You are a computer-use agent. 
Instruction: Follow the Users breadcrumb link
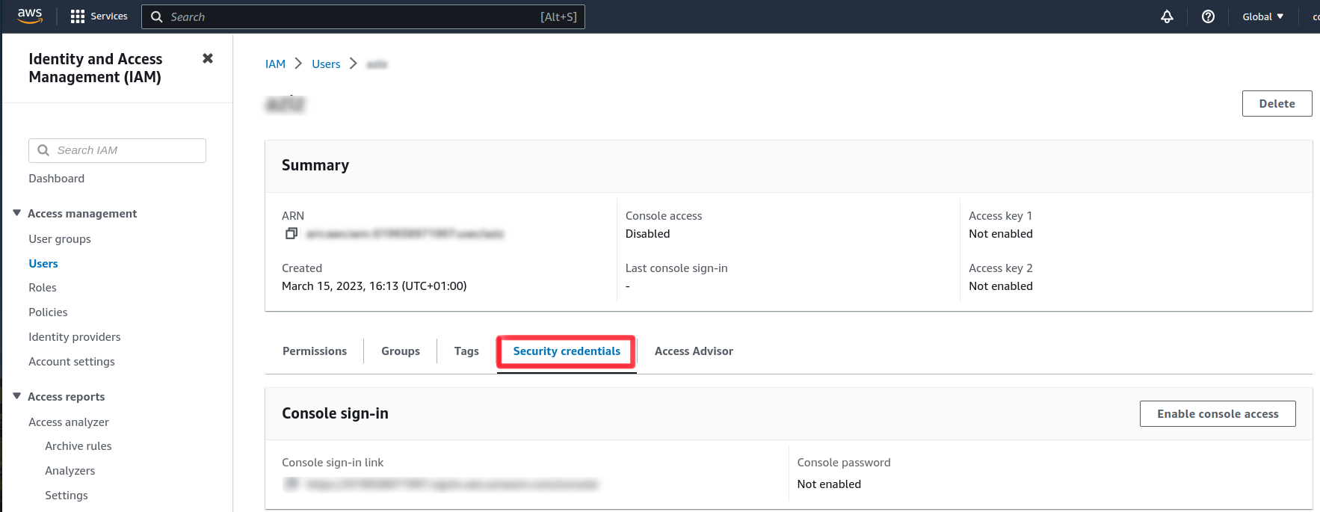pyautogui.click(x=326, y=64)
